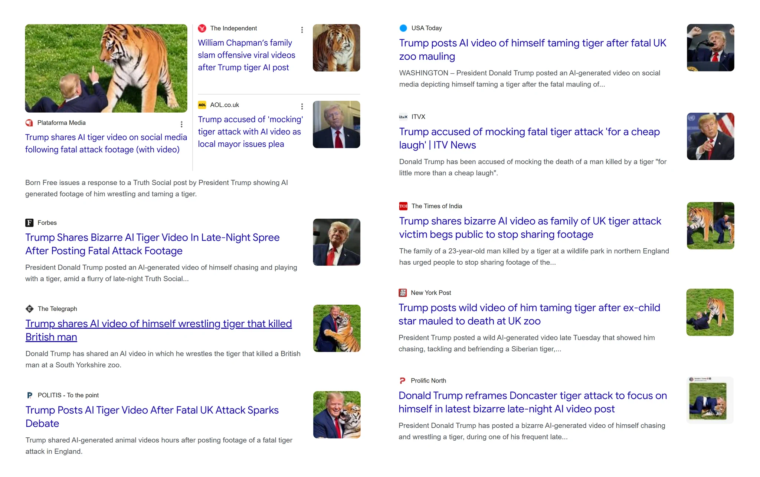Click POLITIS article thumbnail
Screen dimensions: 760x477
point(337,415)
